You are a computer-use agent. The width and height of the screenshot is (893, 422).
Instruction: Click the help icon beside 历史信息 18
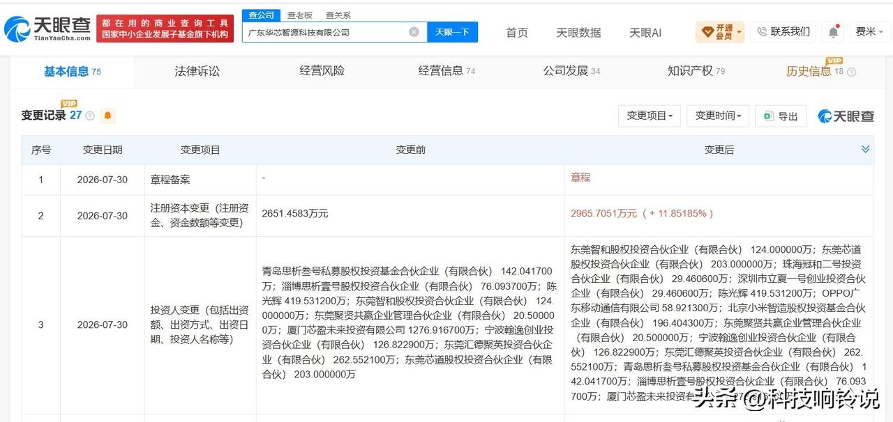pyautogui.click(x=851, y=71)
